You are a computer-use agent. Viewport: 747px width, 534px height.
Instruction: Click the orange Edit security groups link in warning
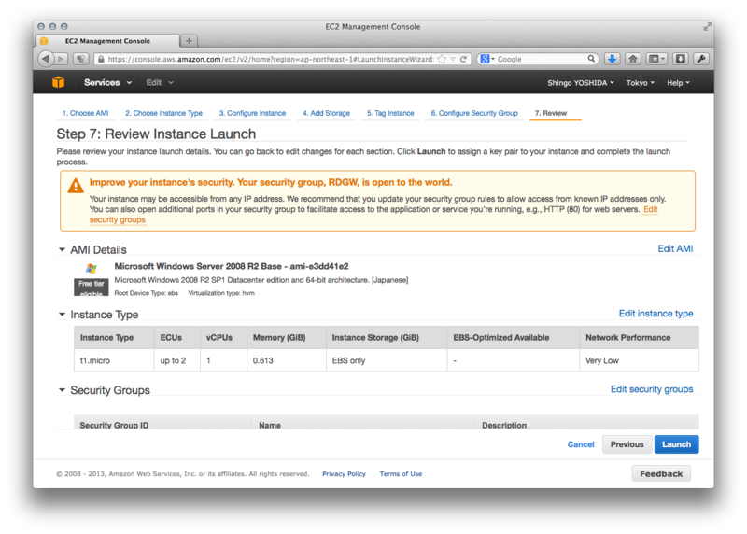pos(118,220)
